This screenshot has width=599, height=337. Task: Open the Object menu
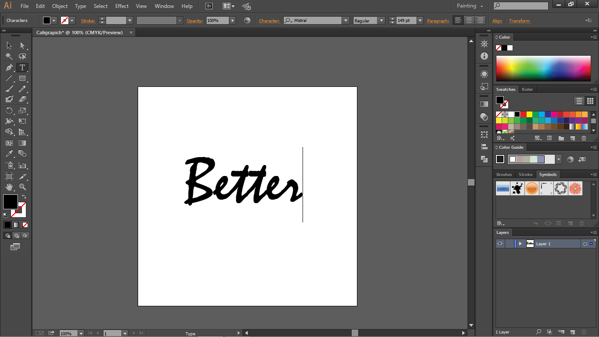click(60, 6)
